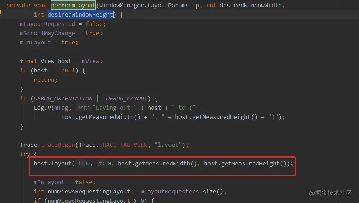Click the try keyword
359x203 pixels.
click(x=25, y=154)
